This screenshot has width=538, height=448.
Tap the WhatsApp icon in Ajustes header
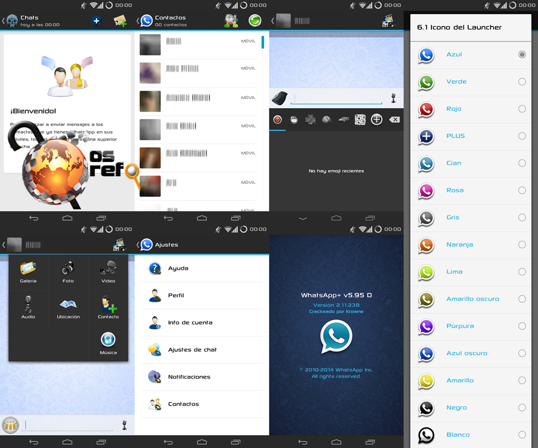pos(146,245)
